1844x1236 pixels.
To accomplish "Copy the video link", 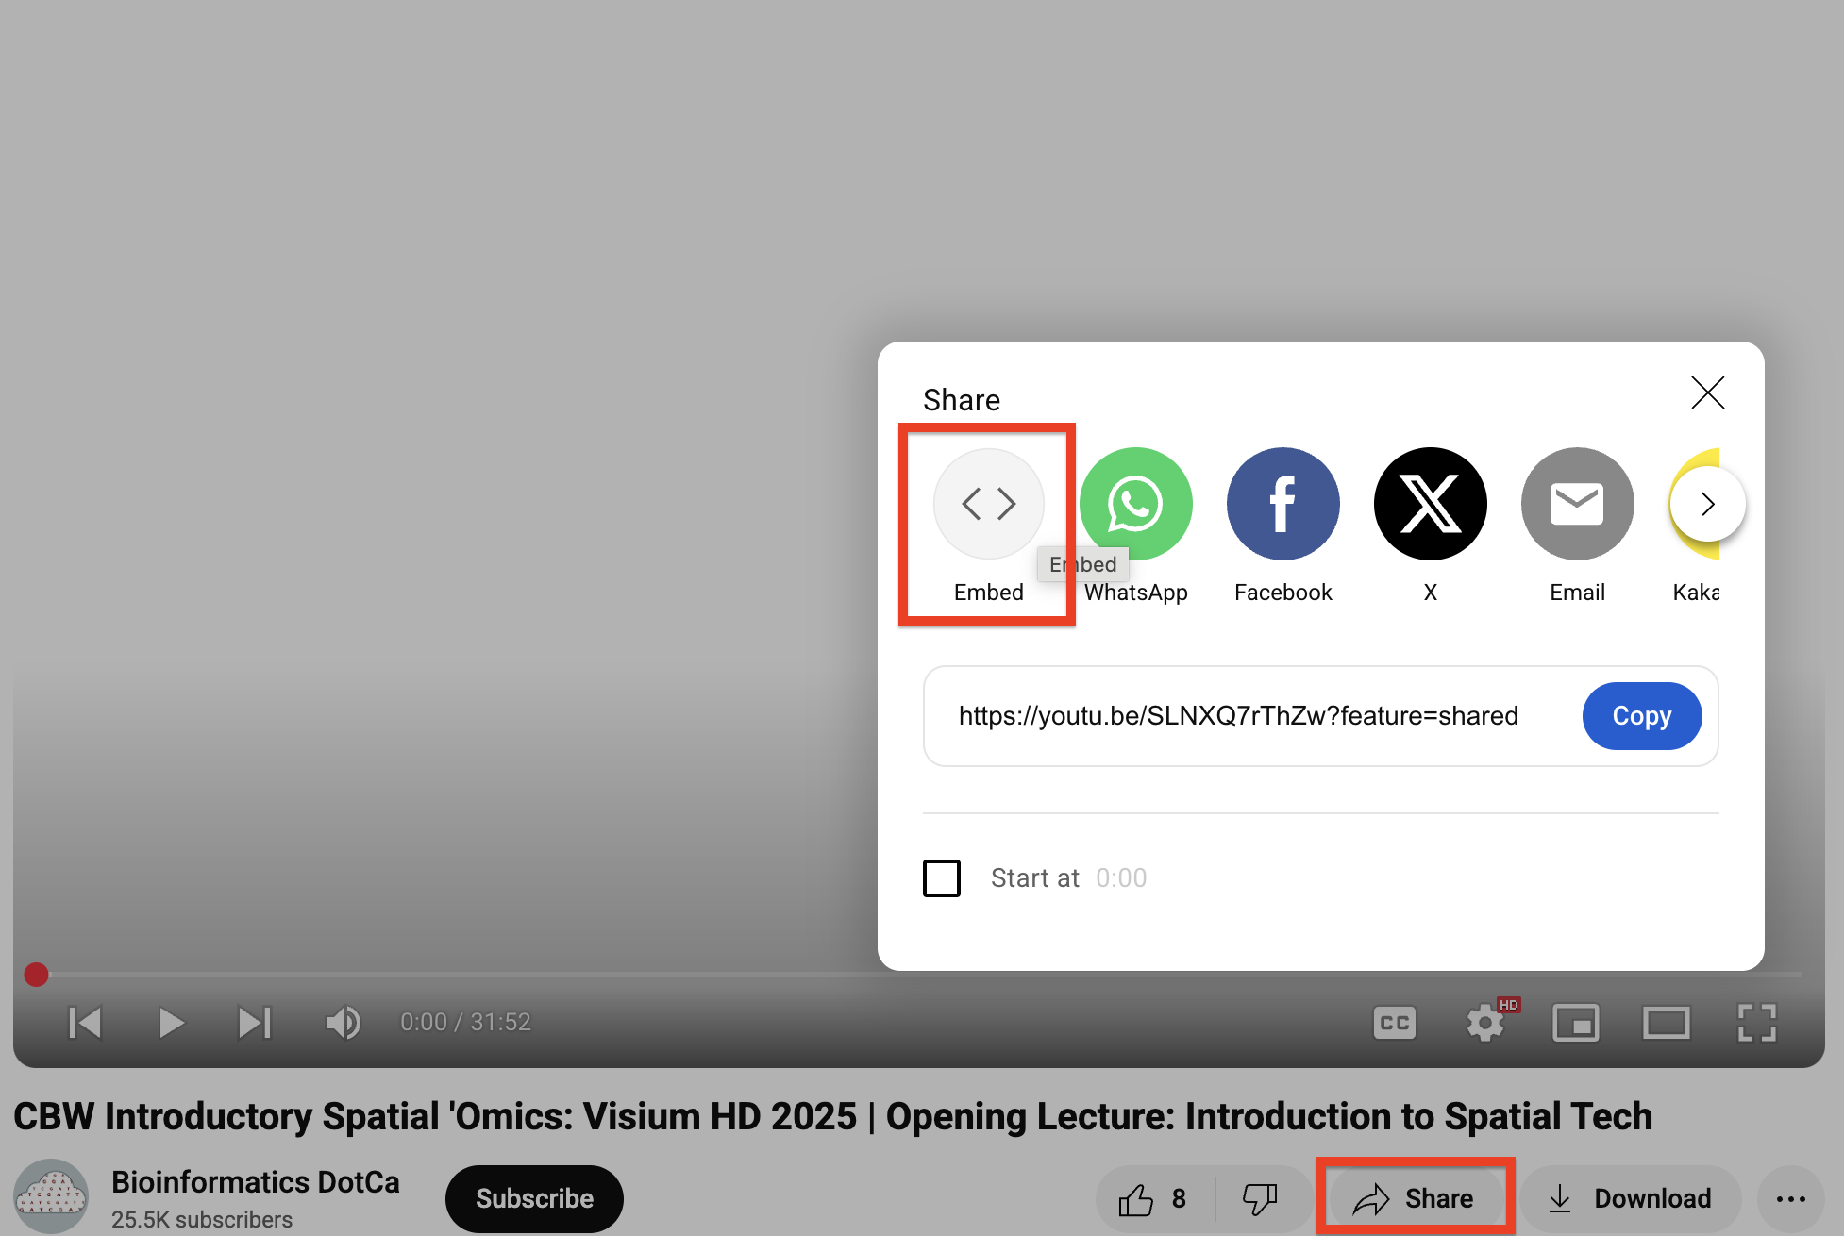I will point(1641,716).
